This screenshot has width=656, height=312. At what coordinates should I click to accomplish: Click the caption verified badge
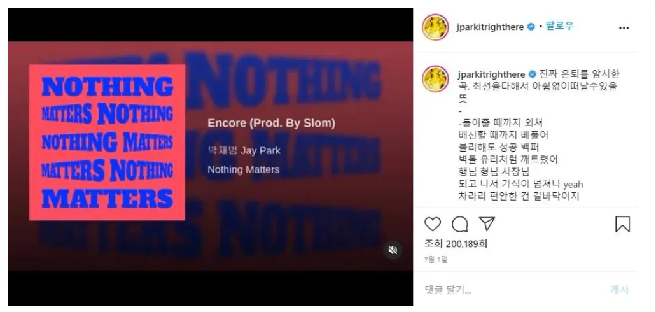(x=532, y=74)
